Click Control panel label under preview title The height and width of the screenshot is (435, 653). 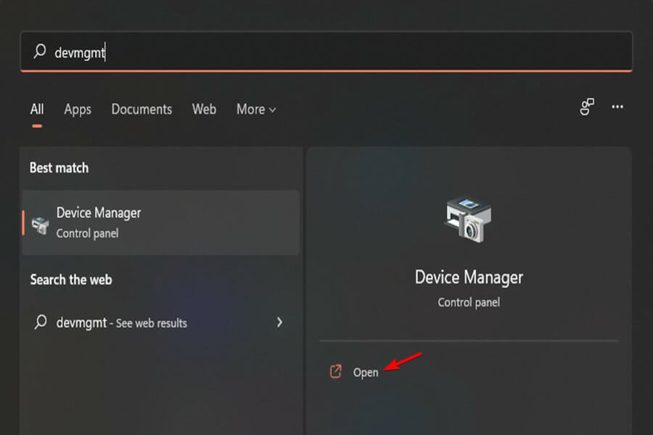(469, 302)
